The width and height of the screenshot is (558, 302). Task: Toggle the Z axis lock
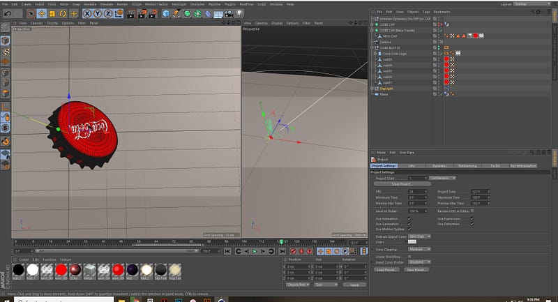pos(108,14)
